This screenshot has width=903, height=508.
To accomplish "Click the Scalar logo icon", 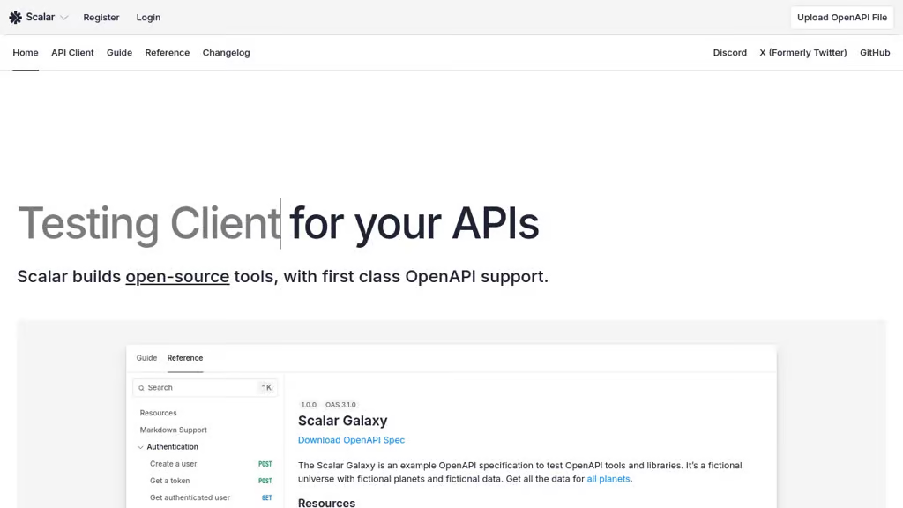I will pyautogui.click(x=16, y=18).
